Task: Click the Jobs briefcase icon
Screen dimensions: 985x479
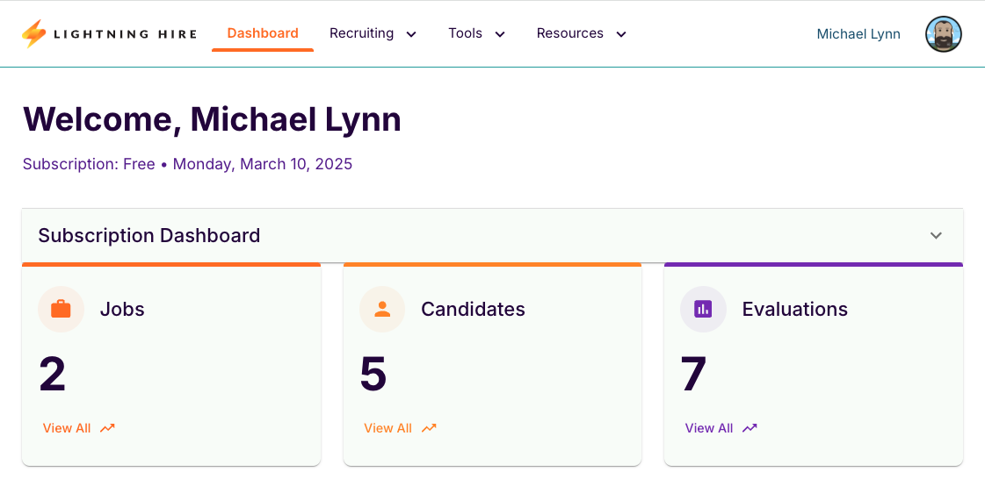Action: pos(61,309)
